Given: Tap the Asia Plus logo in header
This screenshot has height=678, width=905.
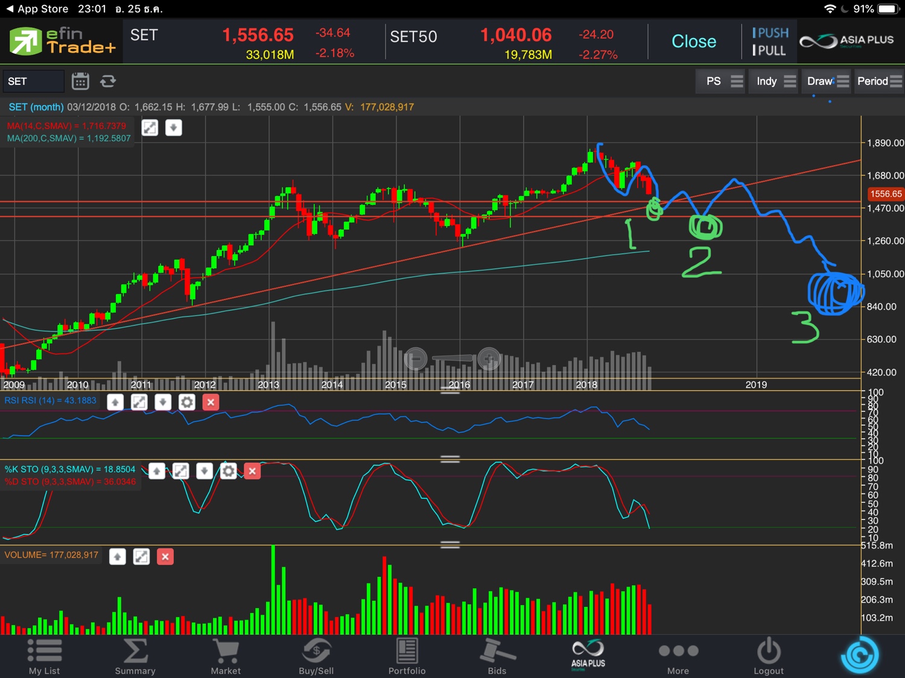Looking at the screenshot, I should click(846, 41).
